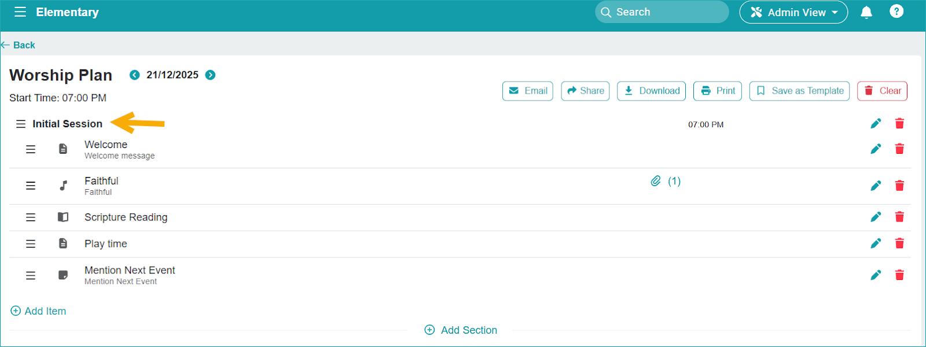Open the Faithful attachment paperclip icon
926x347 pixels.
[656, 181]
